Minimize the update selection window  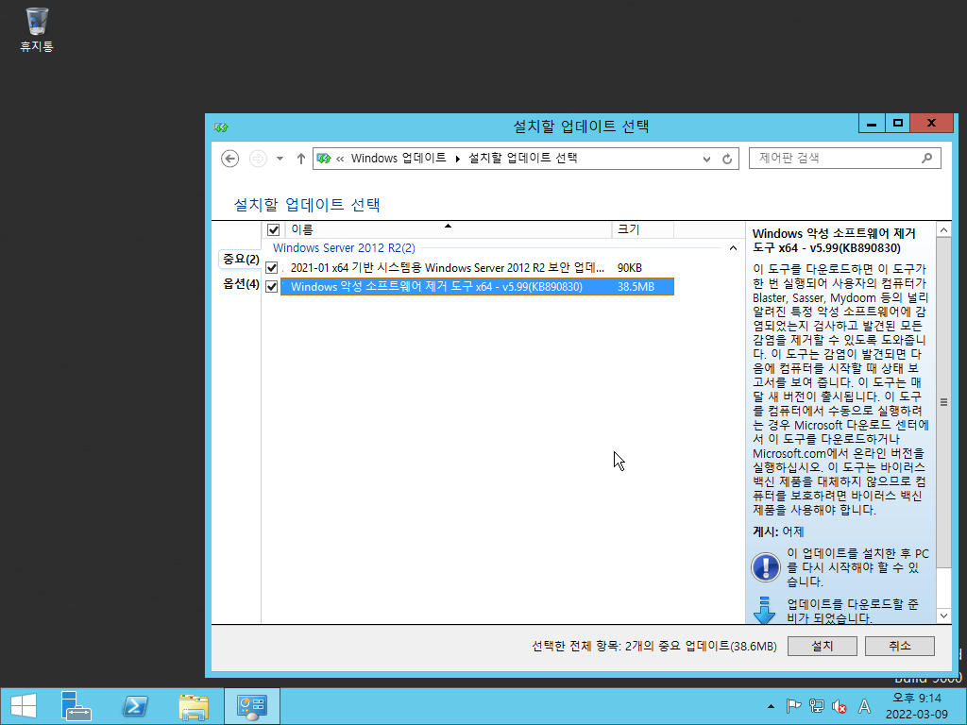click(872, 124)
